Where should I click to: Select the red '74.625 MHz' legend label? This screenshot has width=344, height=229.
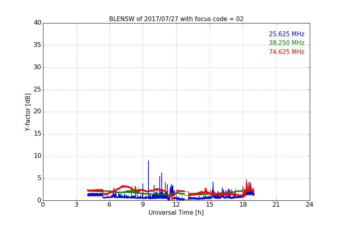pyautogui.click(x=287, y=52)
